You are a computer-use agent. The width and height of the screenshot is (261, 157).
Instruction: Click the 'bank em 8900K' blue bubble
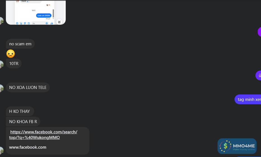coord(44,16)
